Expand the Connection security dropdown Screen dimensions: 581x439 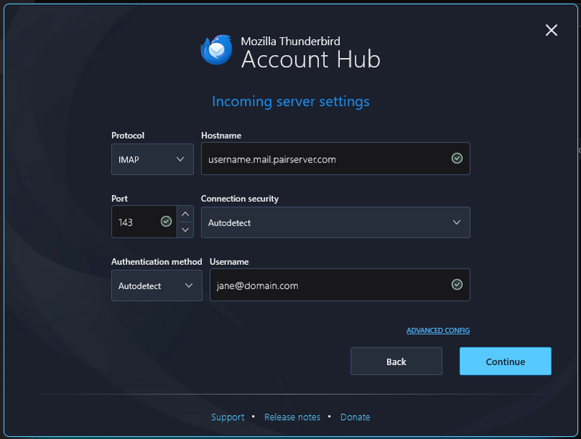pos(335,222)
